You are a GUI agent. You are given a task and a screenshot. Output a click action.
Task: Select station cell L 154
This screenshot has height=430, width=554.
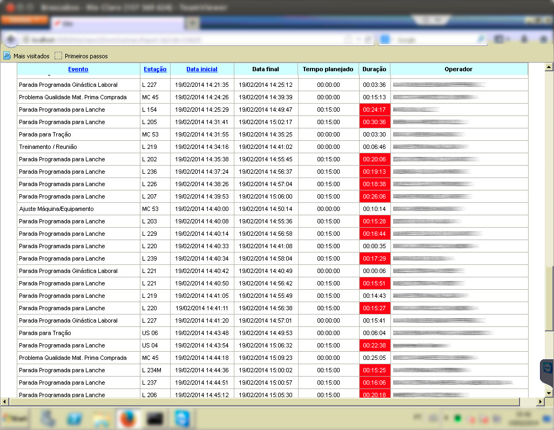156,110
